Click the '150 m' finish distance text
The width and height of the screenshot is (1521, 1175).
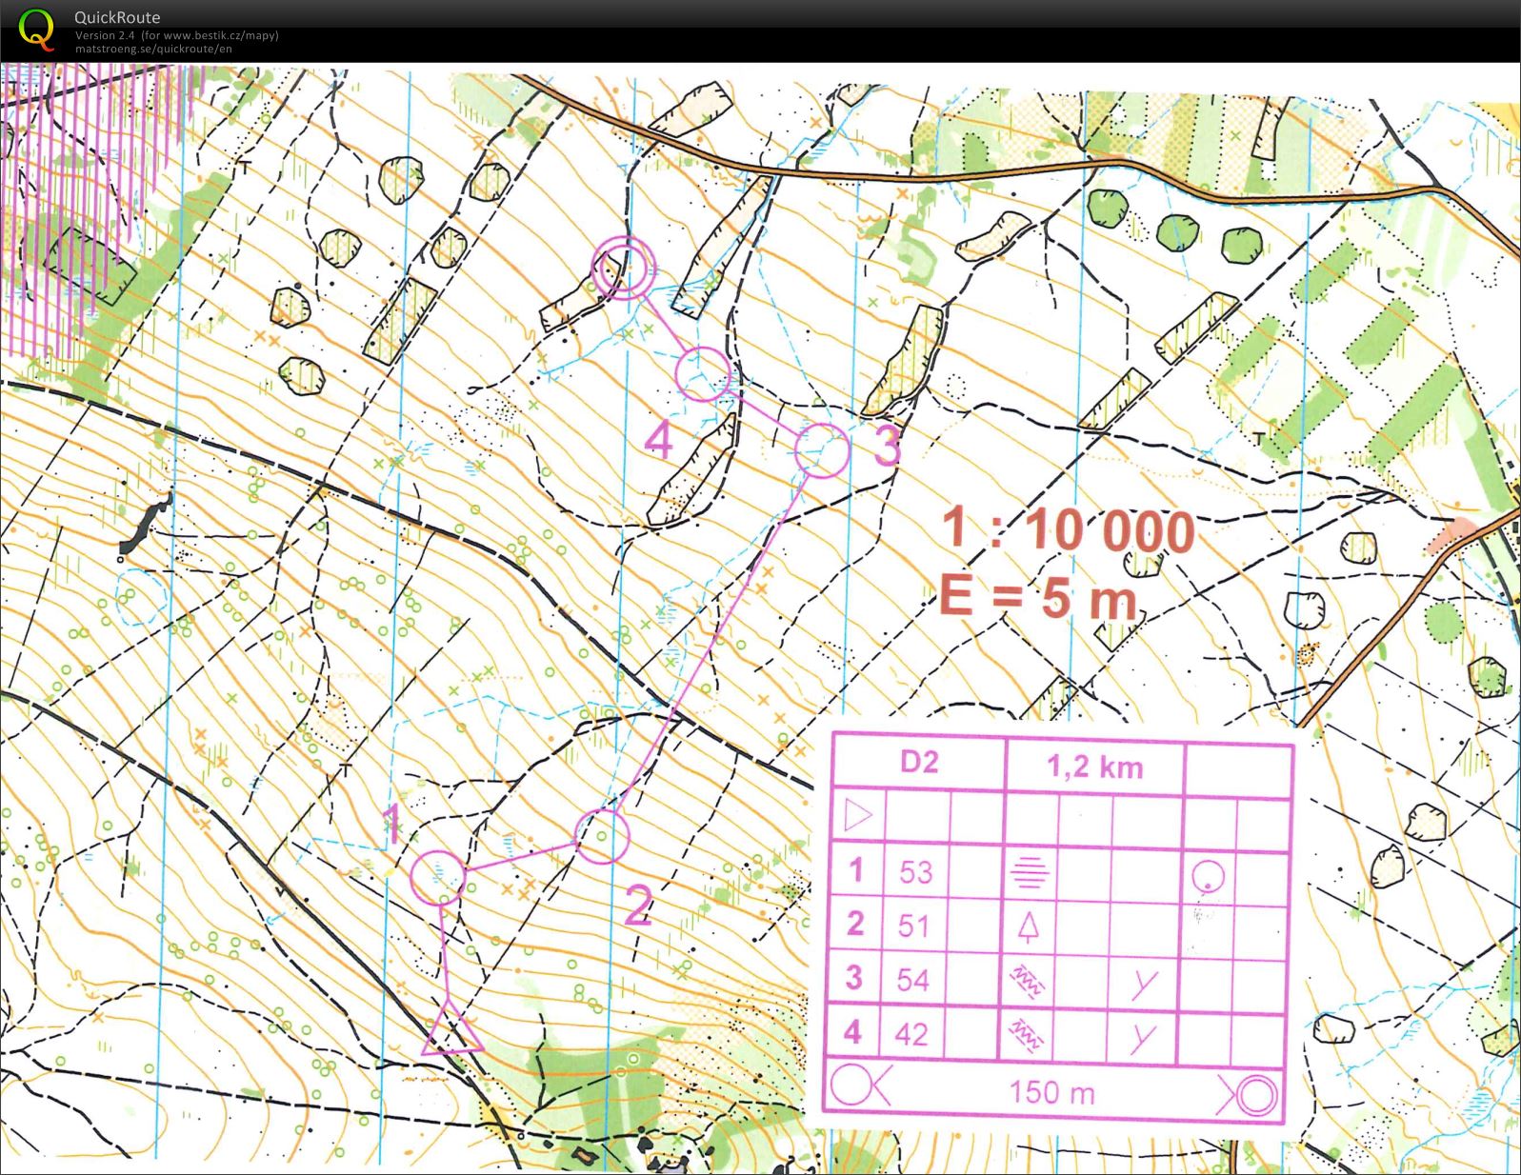click(x=1051, y=1091)
